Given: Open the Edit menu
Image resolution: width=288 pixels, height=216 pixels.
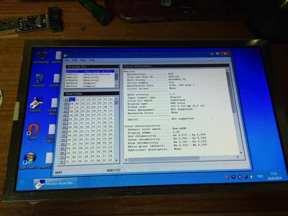Looking at the screenshot, I should pyautogui.click(x=75, y=60).
